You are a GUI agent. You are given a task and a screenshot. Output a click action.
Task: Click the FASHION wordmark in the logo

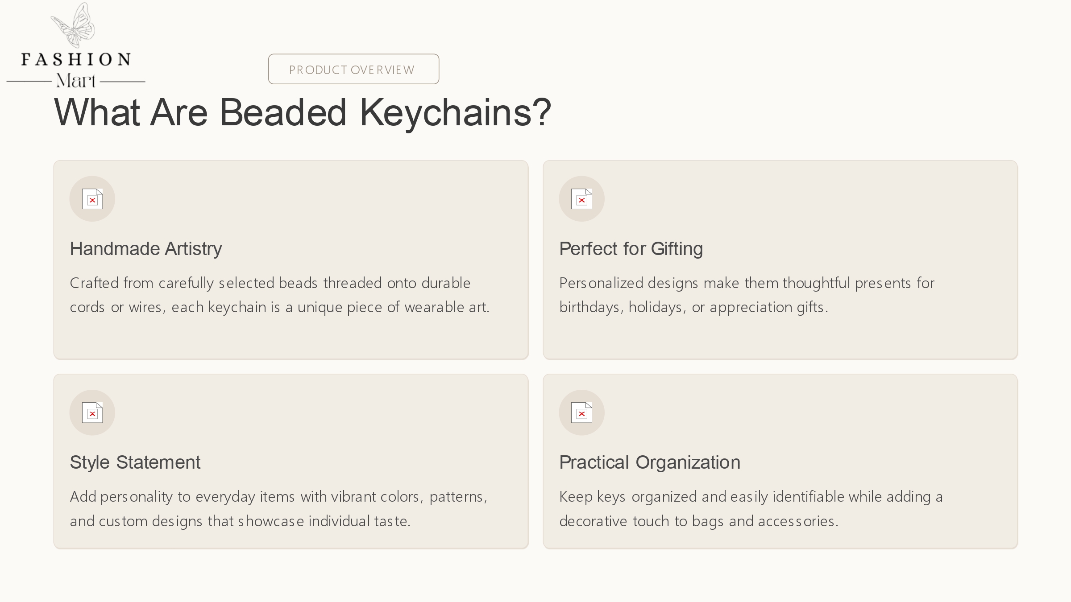tap(76, 59)
